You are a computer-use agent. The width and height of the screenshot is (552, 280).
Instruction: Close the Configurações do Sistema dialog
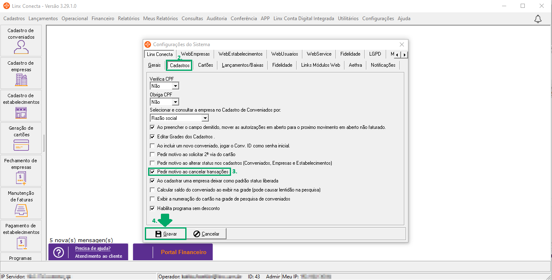(402, 44)
